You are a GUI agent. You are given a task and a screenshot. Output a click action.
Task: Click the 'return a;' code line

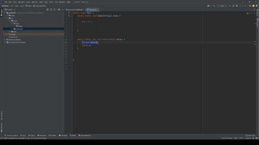(x=86, y=46)
